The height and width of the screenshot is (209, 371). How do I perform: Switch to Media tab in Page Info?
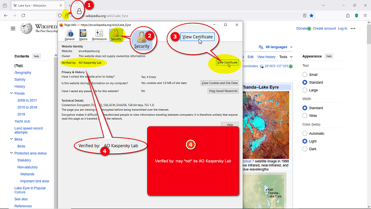pyautogui.click(x=83, y=35)
